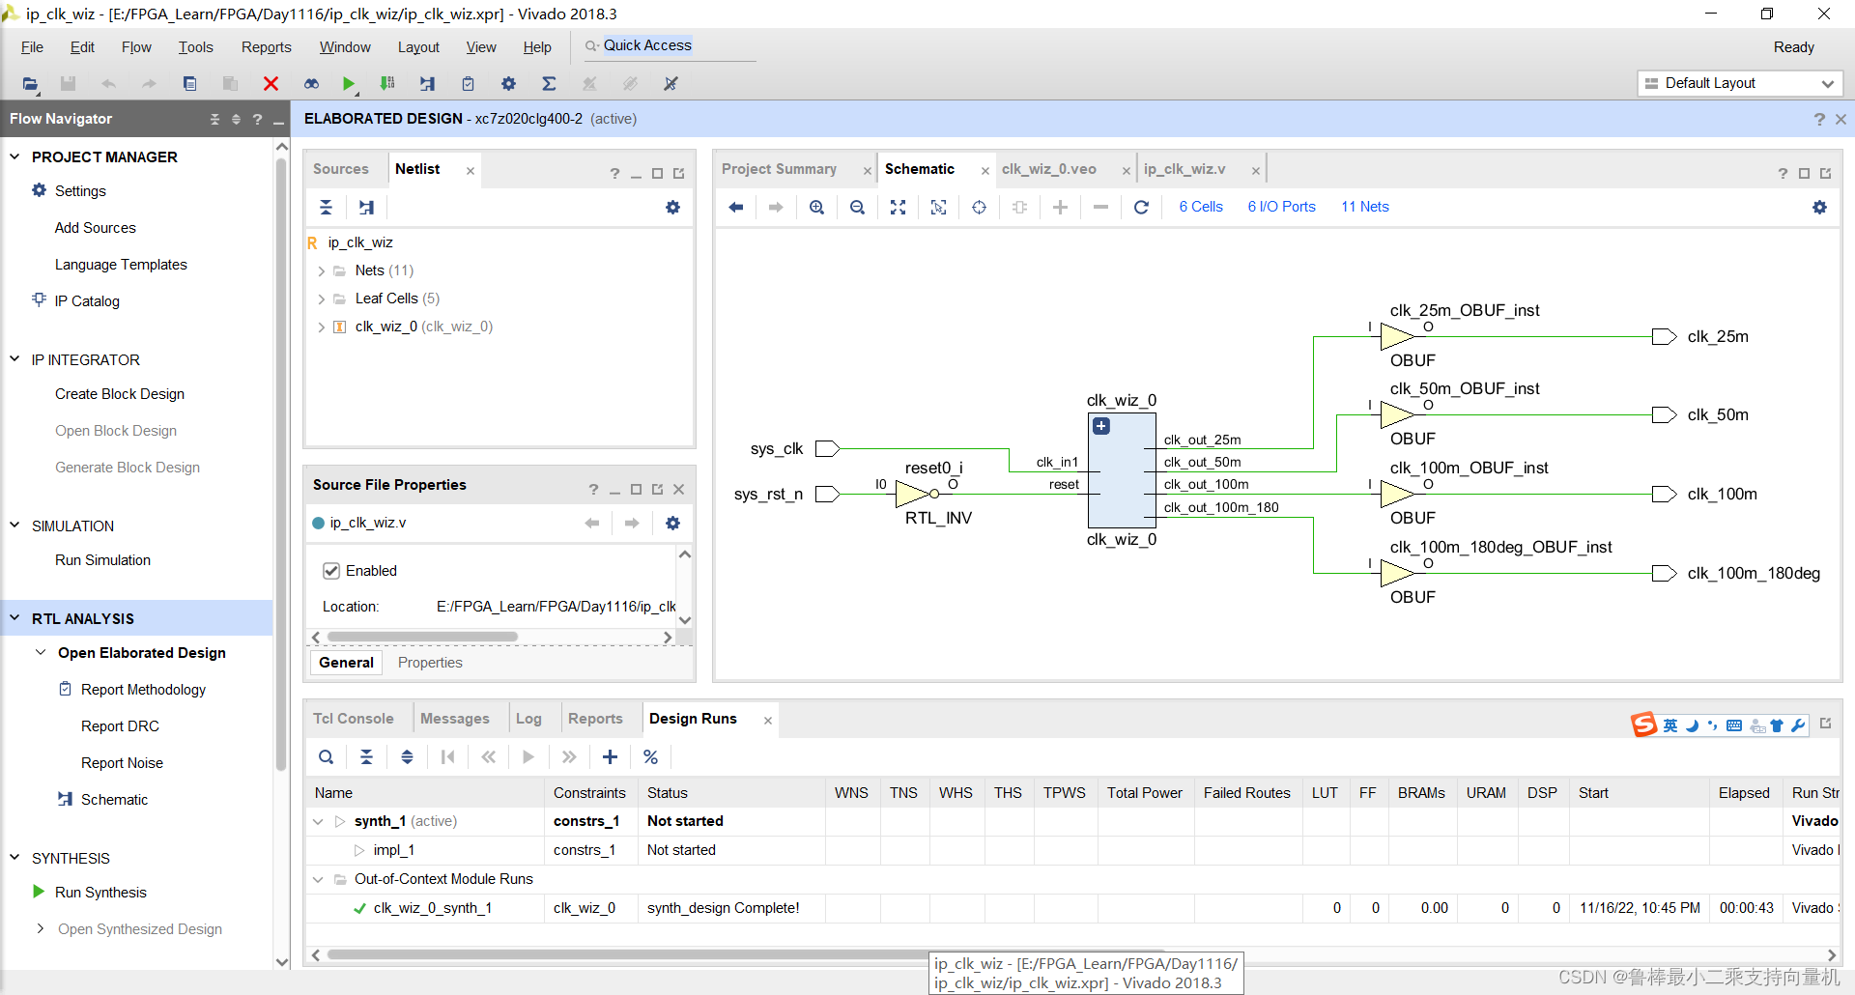Collapse the IP INTEGRATOR section
The image size is (1855, 995).
tap(14, 359)
